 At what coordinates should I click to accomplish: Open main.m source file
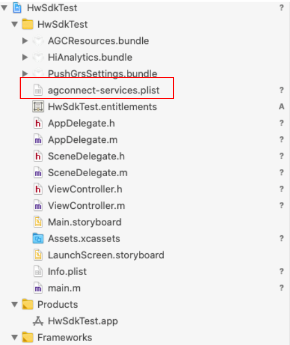(x=65, y=288)
